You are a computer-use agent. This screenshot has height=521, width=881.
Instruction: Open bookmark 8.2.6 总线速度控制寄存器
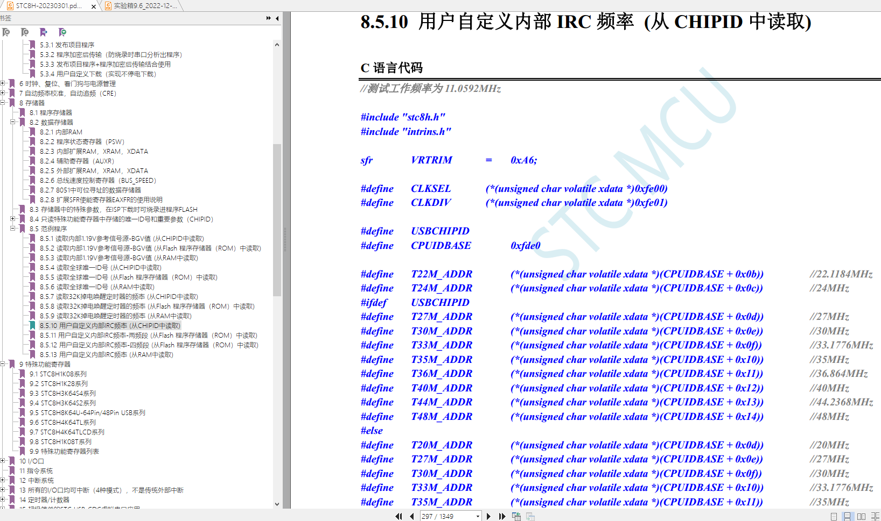coord(98,180)
